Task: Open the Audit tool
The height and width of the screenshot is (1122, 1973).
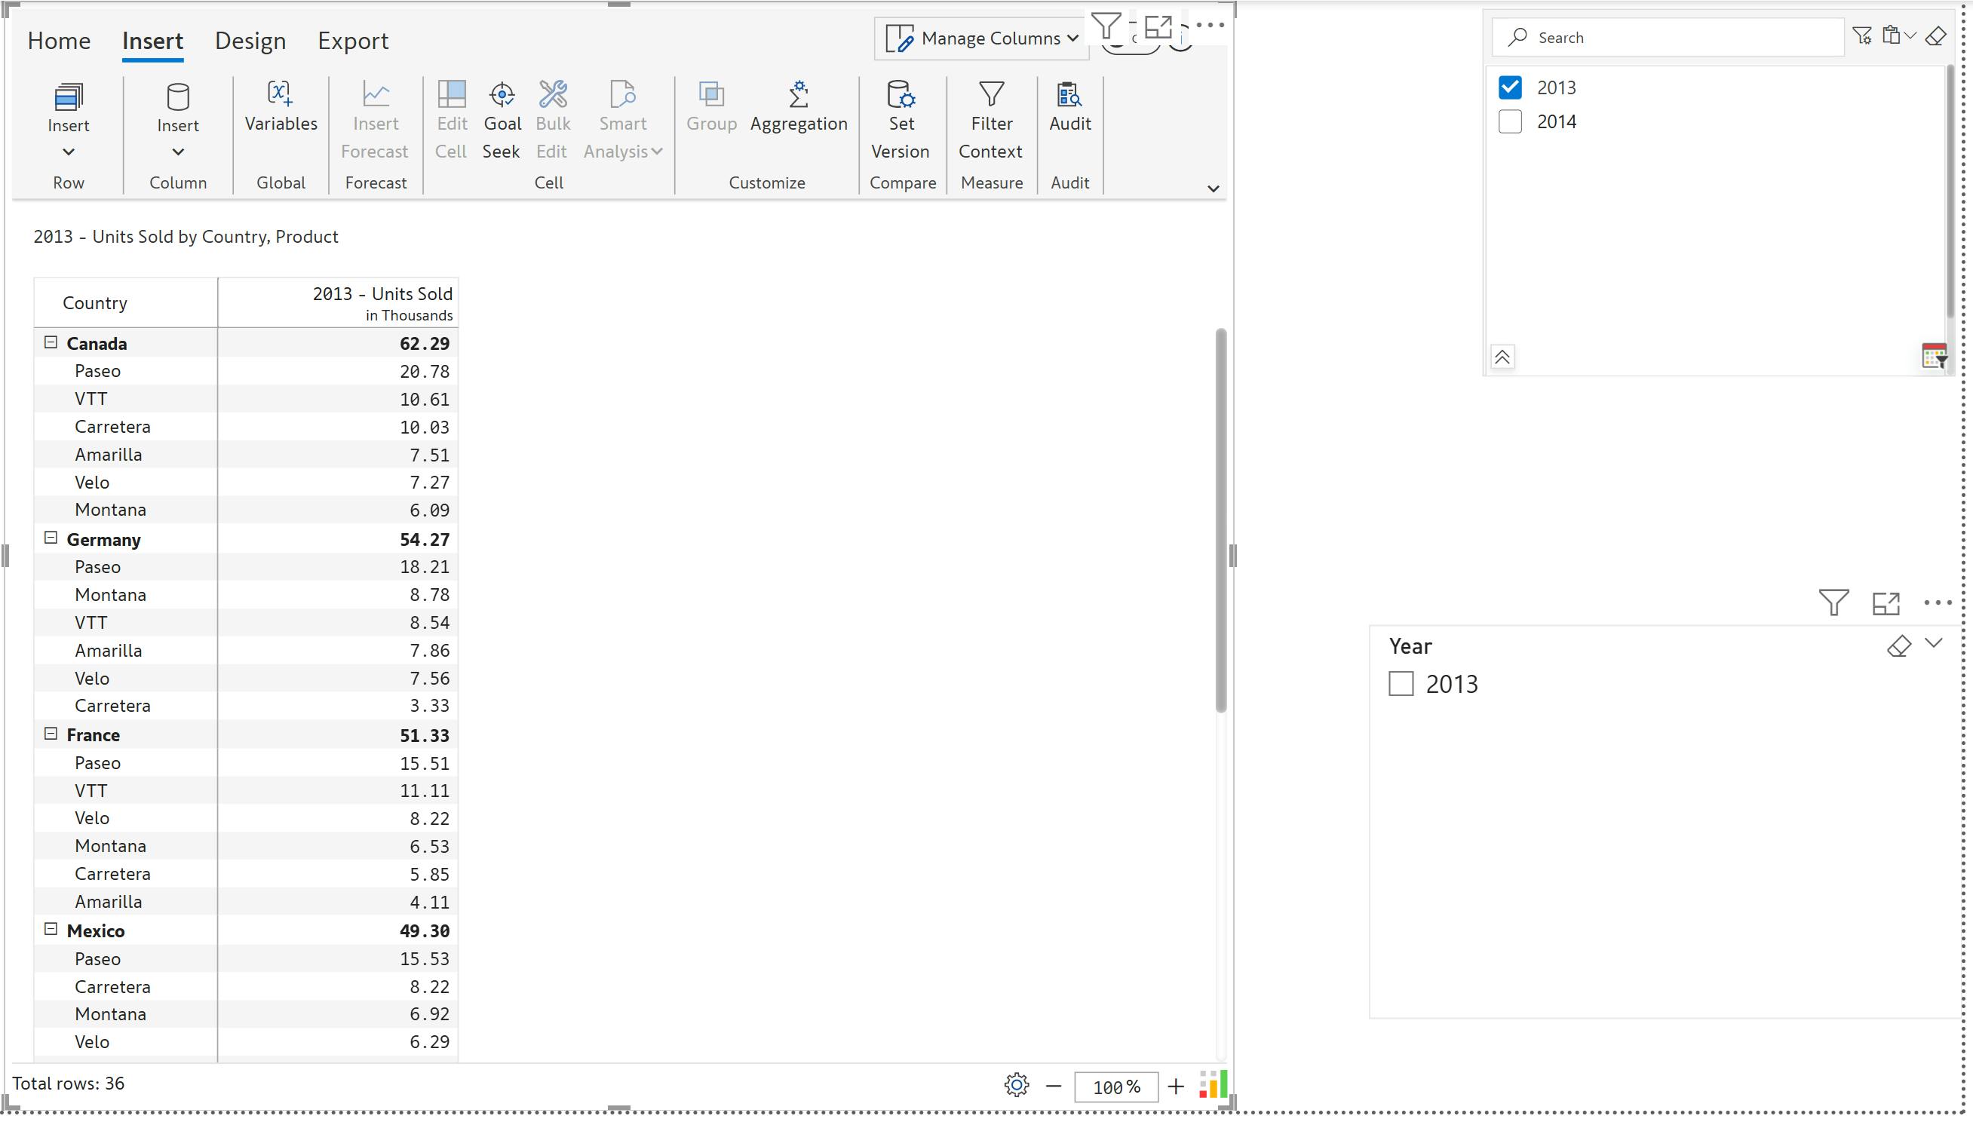Action: pos(1069,96)
